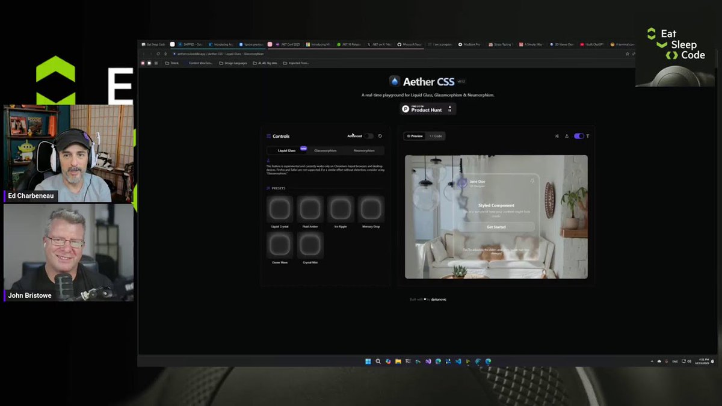Open VS Code from the taskbar
The width and height of the screenshot is (722, 406).
click(458, 361)
